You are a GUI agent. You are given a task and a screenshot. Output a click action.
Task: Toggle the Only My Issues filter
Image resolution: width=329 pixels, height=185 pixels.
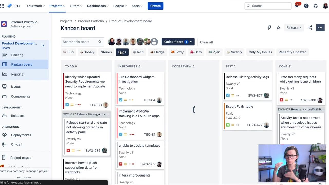click(x=260, y=52)
